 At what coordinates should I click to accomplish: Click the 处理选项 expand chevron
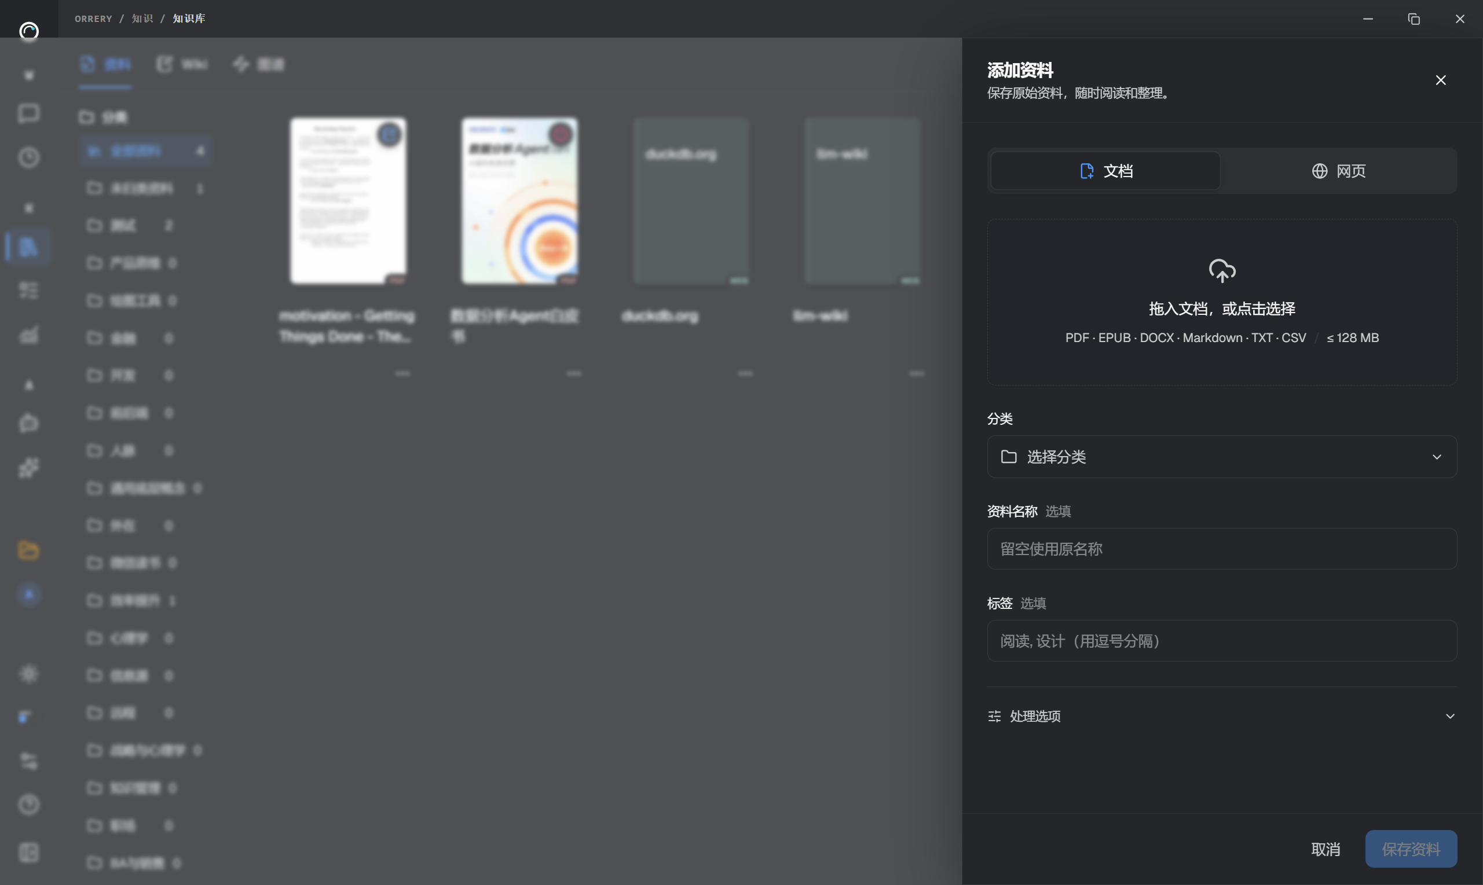[1449, 716]
